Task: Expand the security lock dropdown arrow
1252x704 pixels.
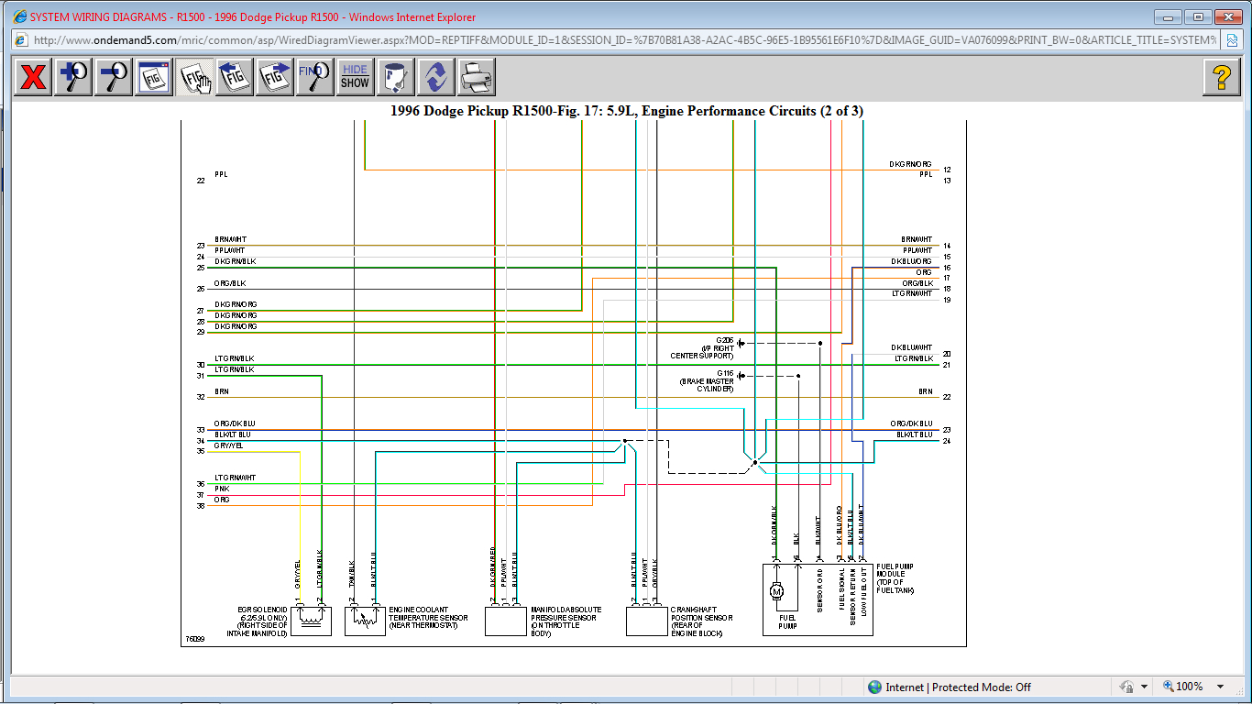Action: pos(1144,687)
